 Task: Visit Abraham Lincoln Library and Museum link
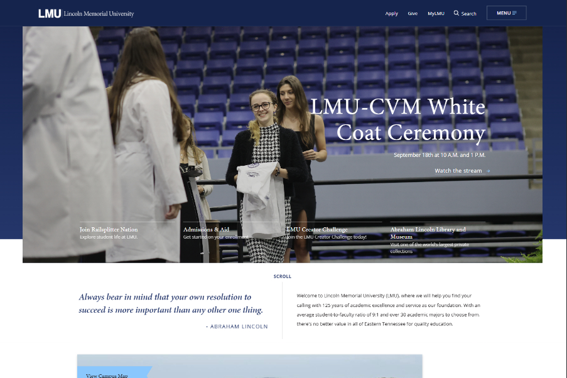click(428, 233)
